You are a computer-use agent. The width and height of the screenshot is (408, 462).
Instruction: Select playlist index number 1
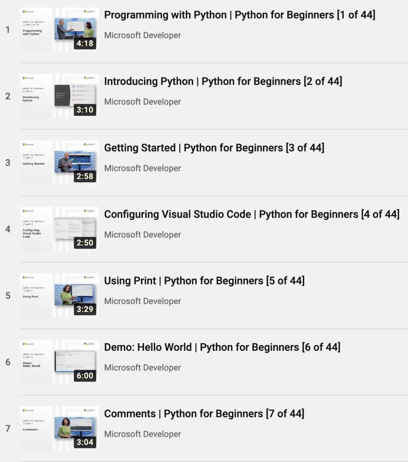[x=8, y=30]
